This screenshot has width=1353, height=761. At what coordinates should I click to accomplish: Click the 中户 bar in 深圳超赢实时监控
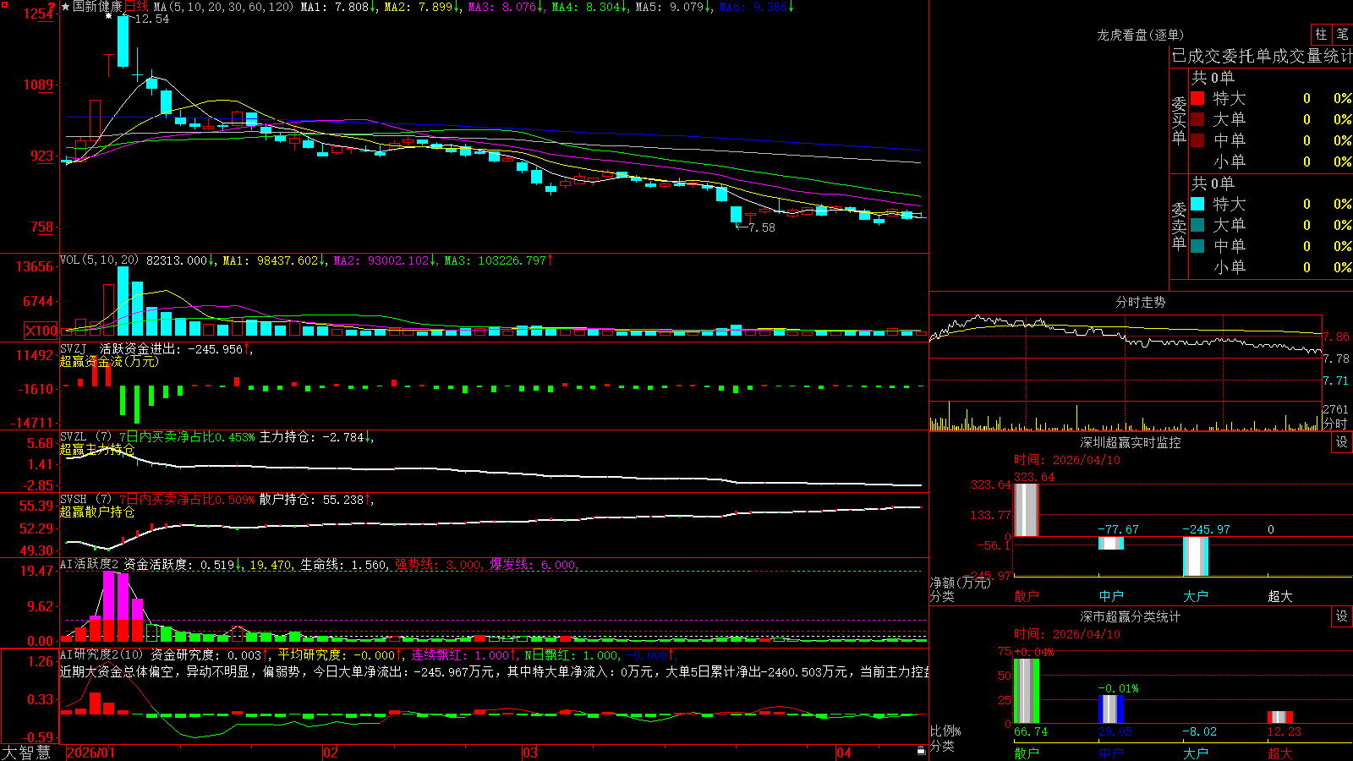click(x=1111, y=543)
